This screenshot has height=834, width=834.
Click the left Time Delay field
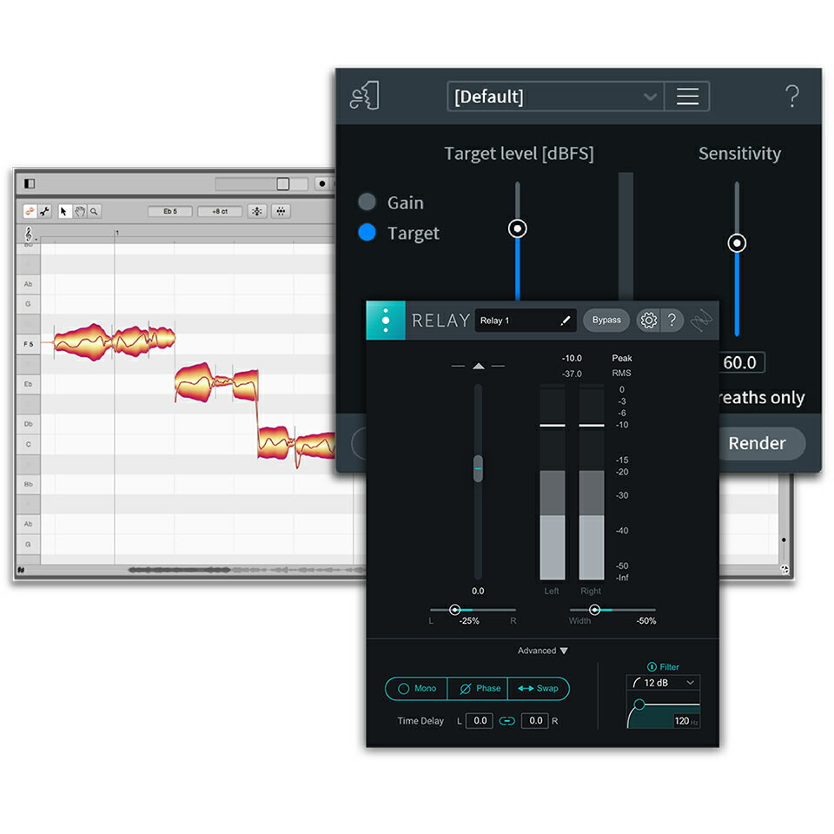click(480, 721)
